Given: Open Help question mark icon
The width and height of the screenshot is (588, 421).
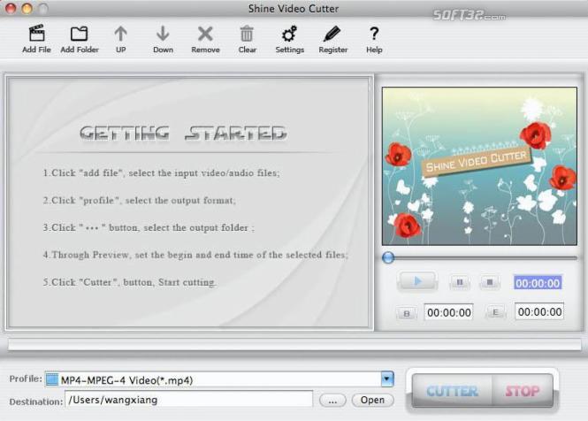Looking at the screenshot, I should click(x=373, y=34).
